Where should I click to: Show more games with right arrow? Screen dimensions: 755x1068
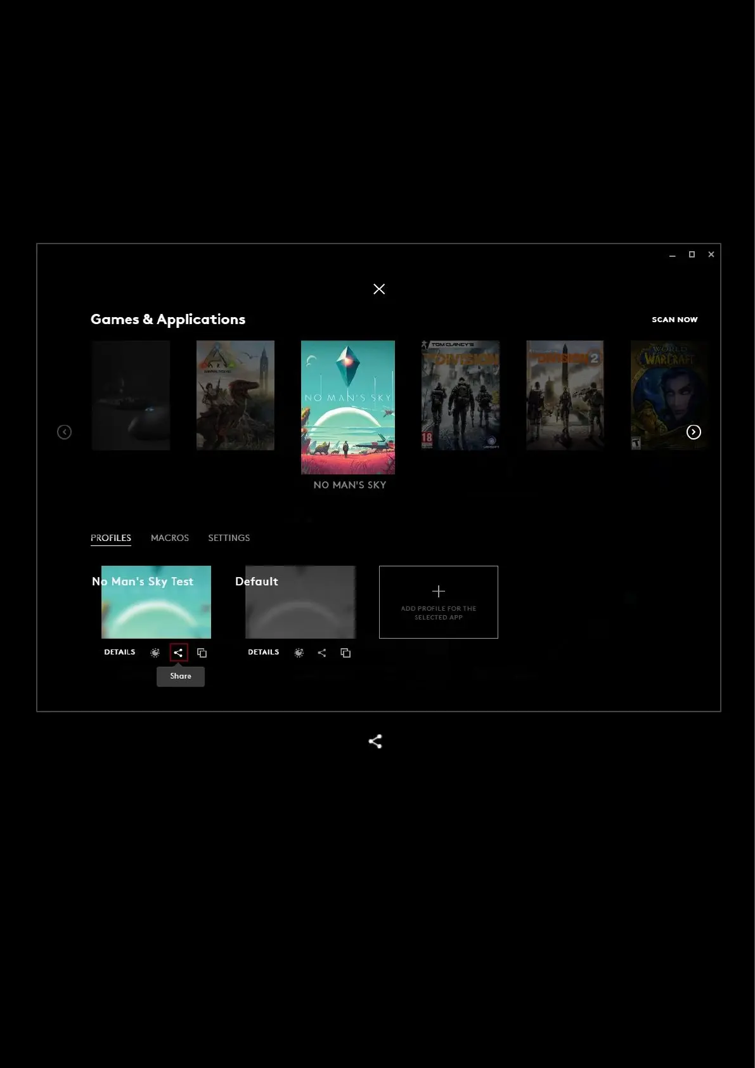click(x=694, y=432)
